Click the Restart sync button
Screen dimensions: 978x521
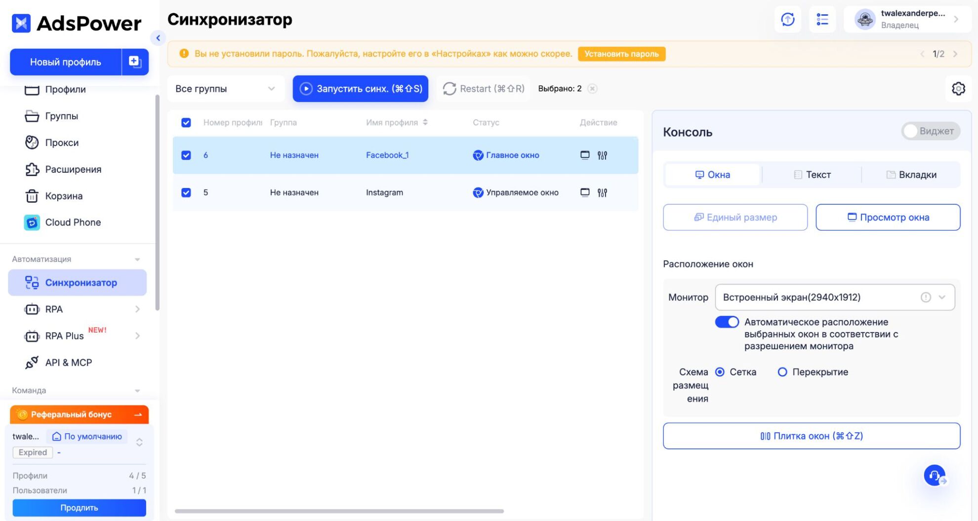[x=484, y=89]
